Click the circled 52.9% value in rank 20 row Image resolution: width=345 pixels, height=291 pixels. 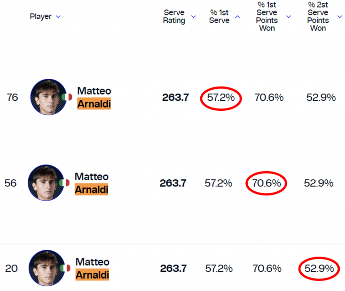tap(319, 269)
